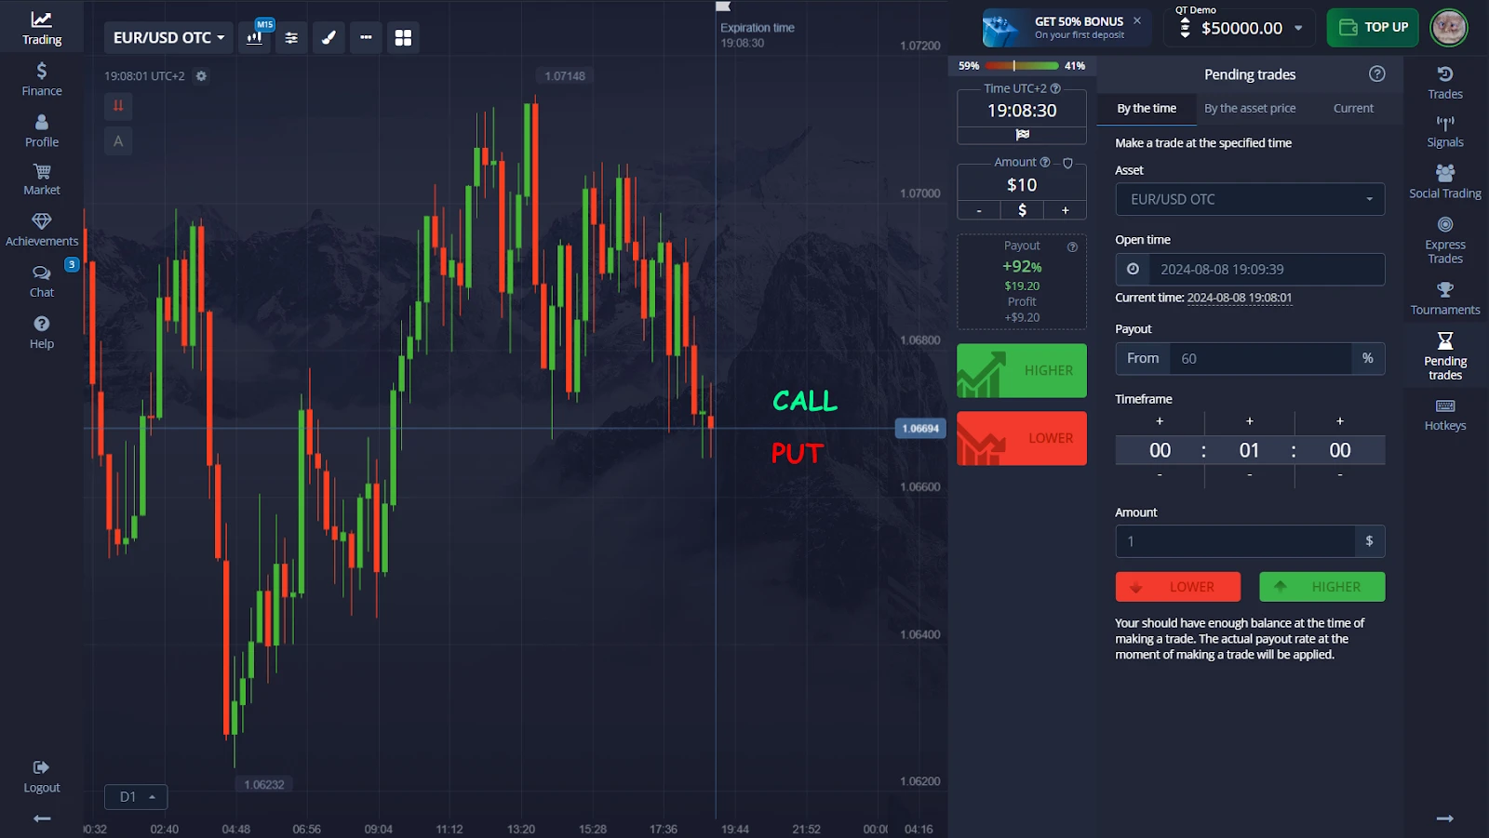Toggle amount to currency mode button
Viewport: 1489px width, 838px height.
point(1022,210)
